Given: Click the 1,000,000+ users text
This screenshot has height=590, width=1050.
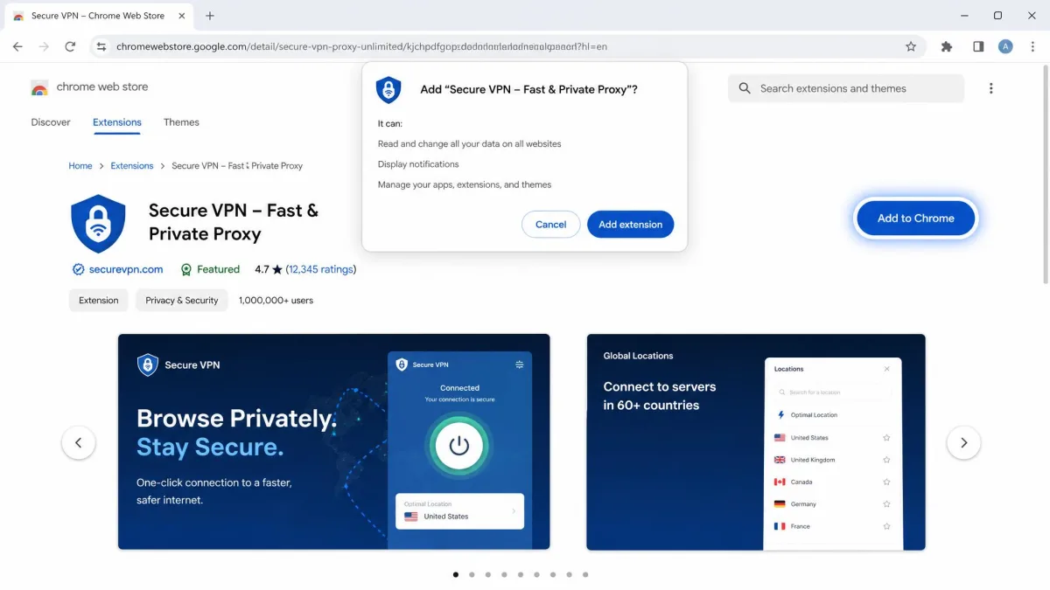Looking at the screenshot, I should pos(276,300).
